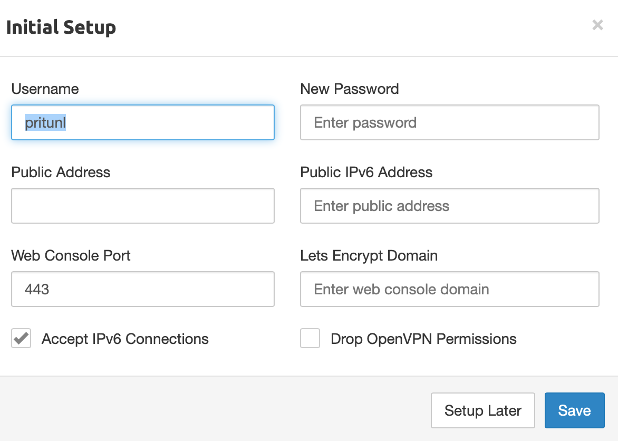Click the Initial Setup dialog title

point(61,27)
